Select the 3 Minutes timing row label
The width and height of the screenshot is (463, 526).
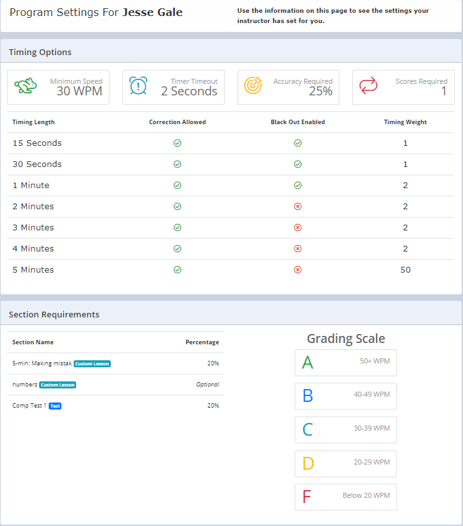[x=33, y=228]
